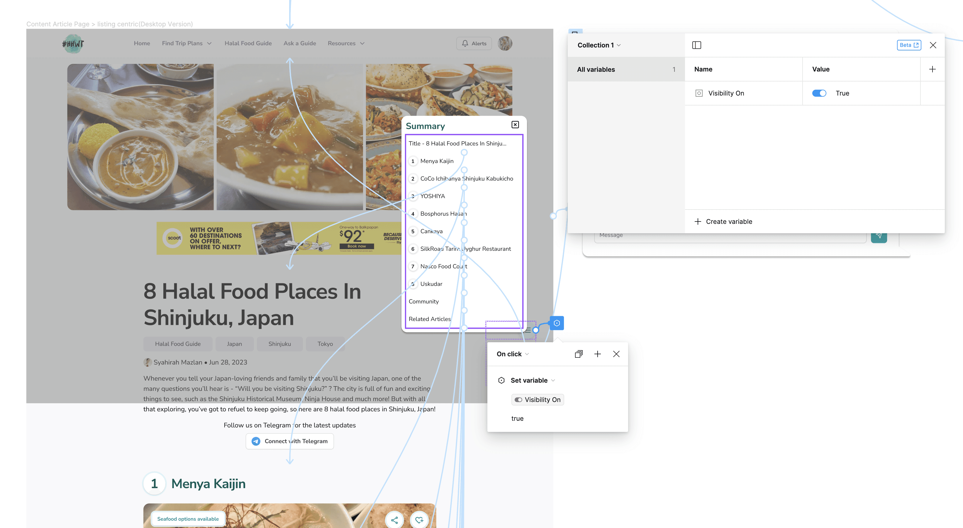Screen dimensions: 963x528
Task: Select the Halal Food Guide menu item
Action: 248,43
